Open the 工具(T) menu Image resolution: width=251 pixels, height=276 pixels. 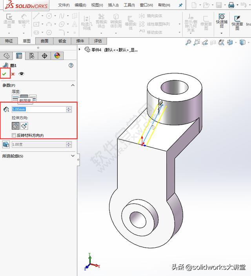[x=129, y=5]
